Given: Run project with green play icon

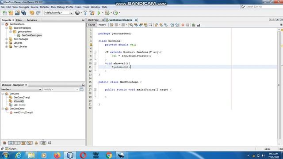Looking at the screenshot, I should coord(99,13).
